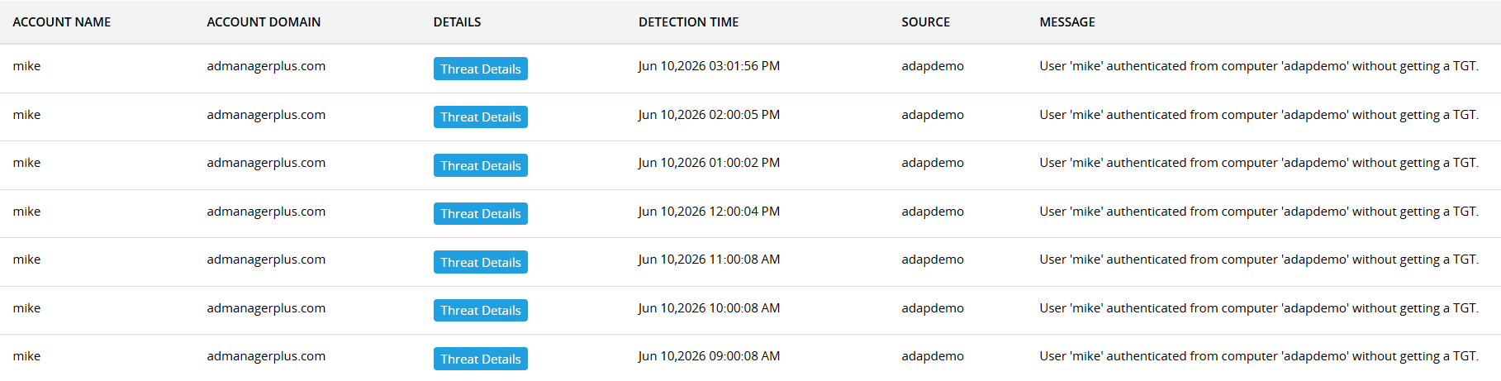Select source adapdemo in the 01:00:02 PM row

point(933,163)
